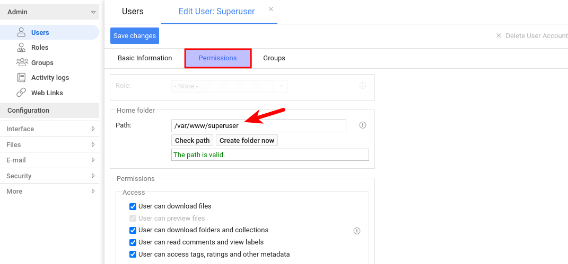
Task: Expand the Security configuration section
Action: point(93,176)
